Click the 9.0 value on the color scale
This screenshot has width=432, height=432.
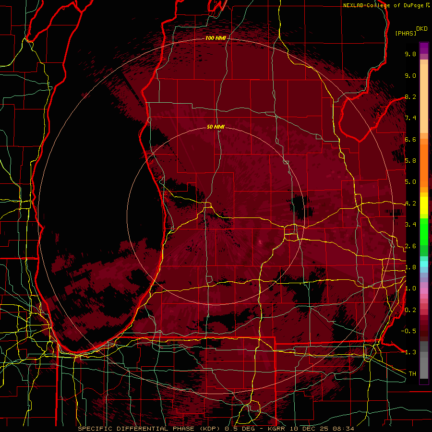pos(410,75)
